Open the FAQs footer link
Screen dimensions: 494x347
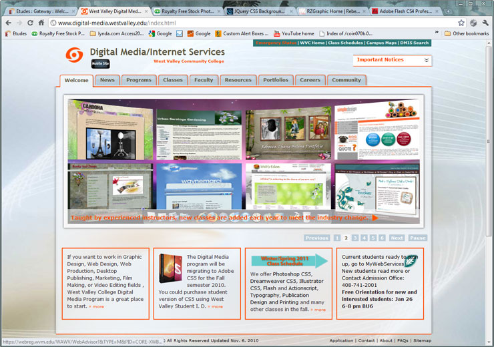click(x=403, y=340)
